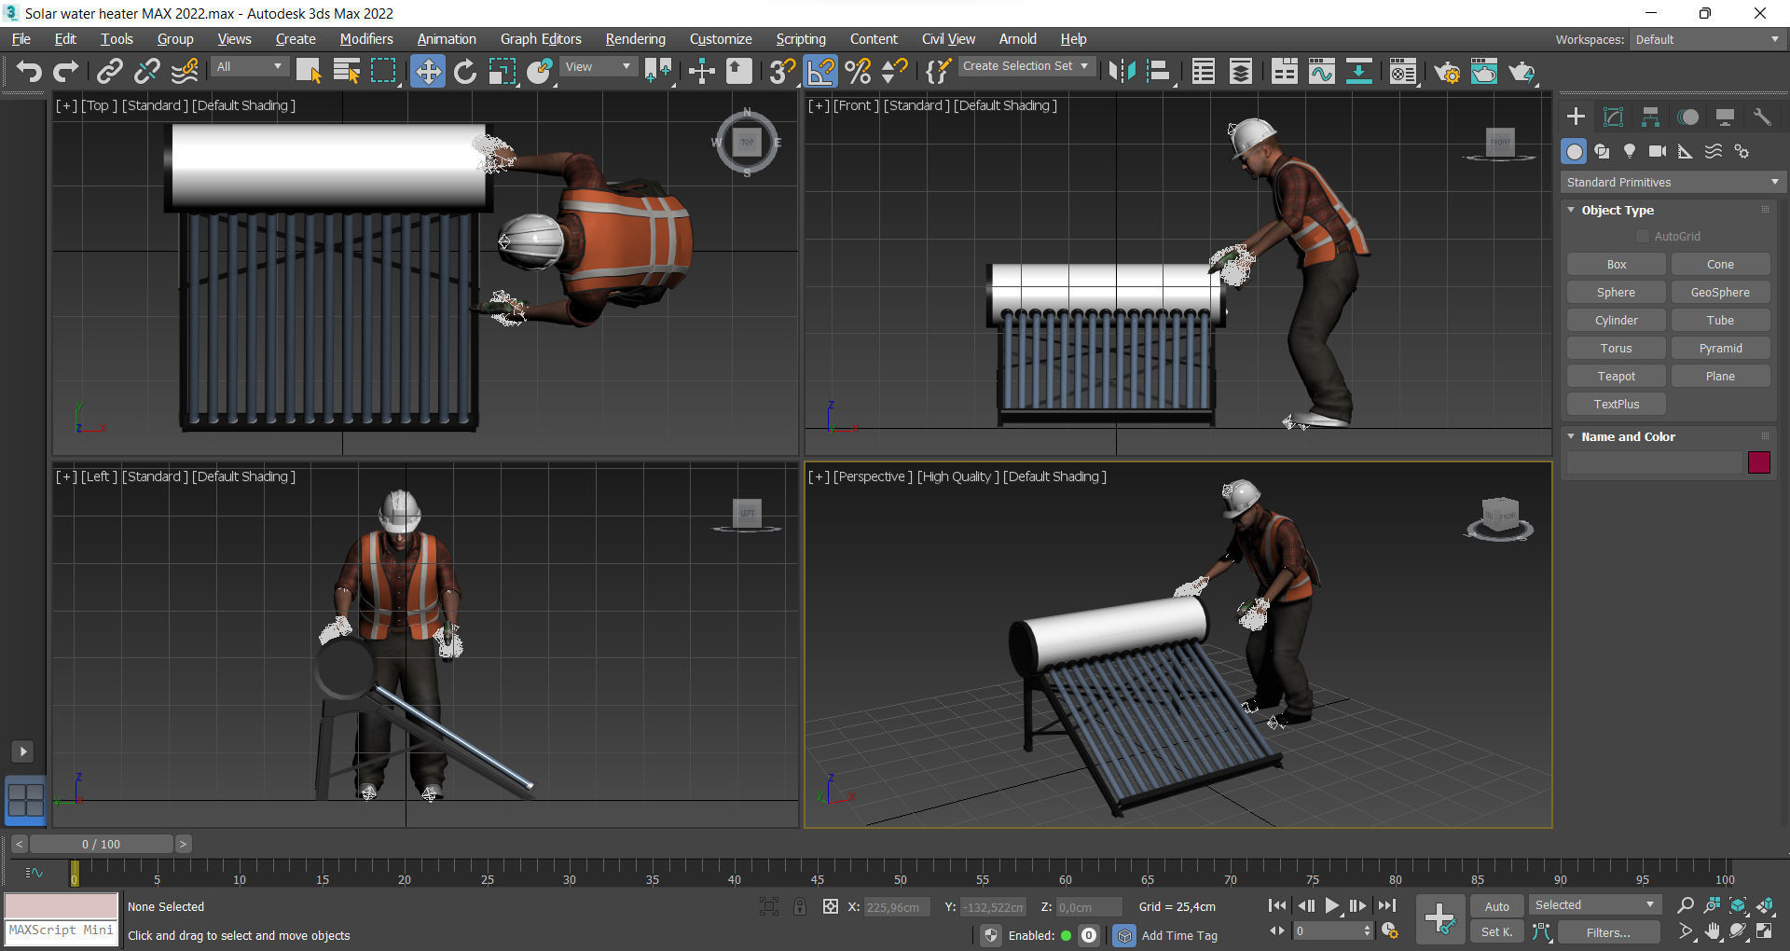Image resolution: width=1790 pixels, height=951 pixels.
Task: Activate Select and Rotate tool
Action: 465,72
